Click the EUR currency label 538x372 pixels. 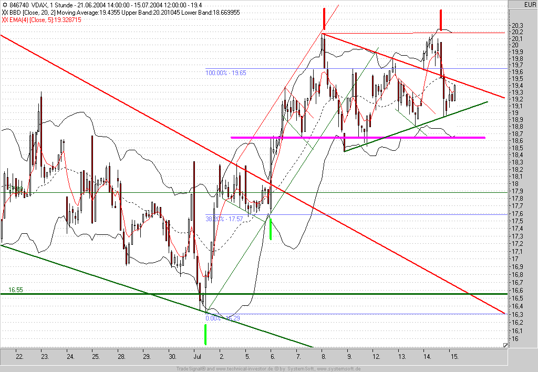click(530, 4)
